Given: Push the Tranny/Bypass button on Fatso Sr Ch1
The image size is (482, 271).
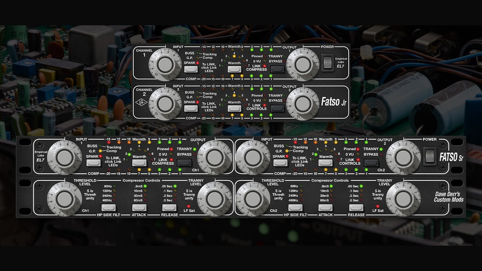Looking at the screenshot, I should [185, 163].
